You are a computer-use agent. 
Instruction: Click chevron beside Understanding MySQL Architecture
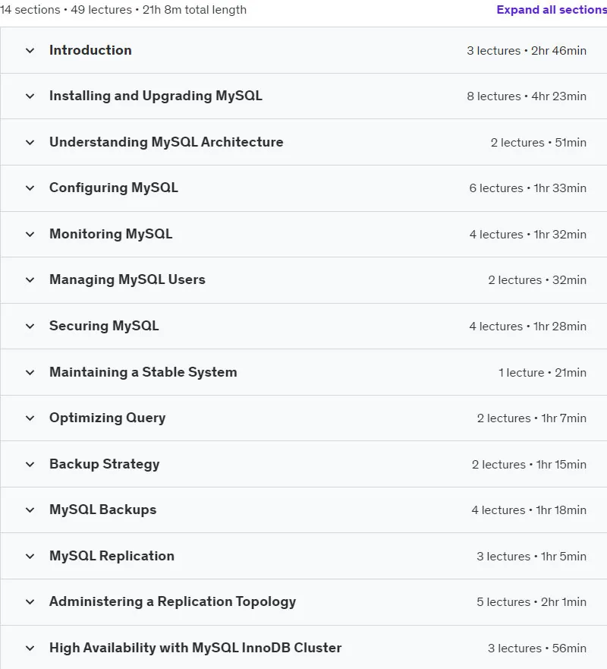(x=30, y=143)
